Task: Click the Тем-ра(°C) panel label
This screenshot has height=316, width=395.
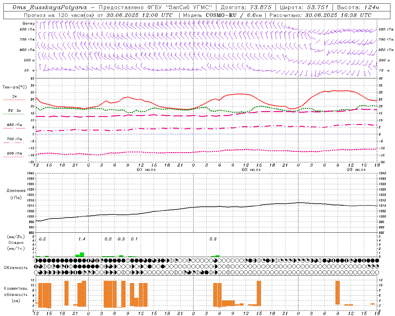Action: [15, 87]
